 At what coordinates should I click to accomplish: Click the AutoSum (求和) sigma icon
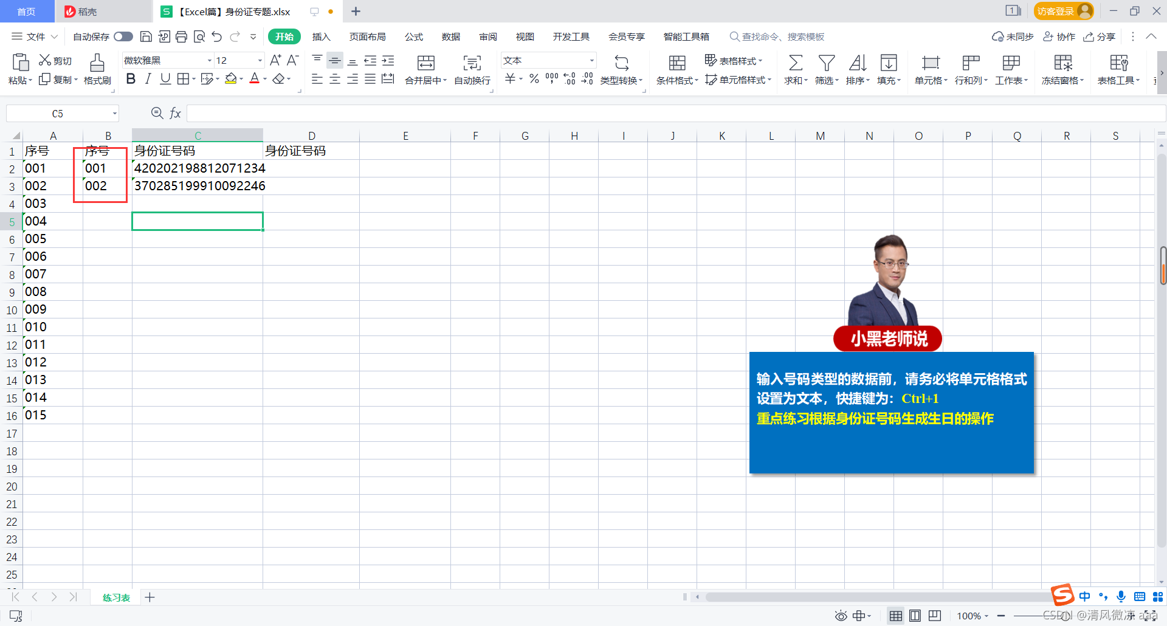point(795,63)
